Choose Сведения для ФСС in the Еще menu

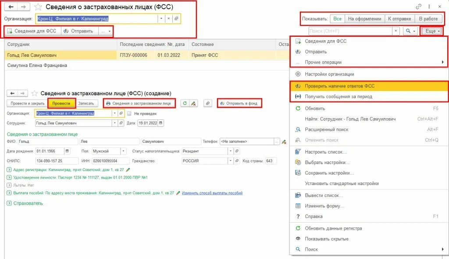coord(369,41)
